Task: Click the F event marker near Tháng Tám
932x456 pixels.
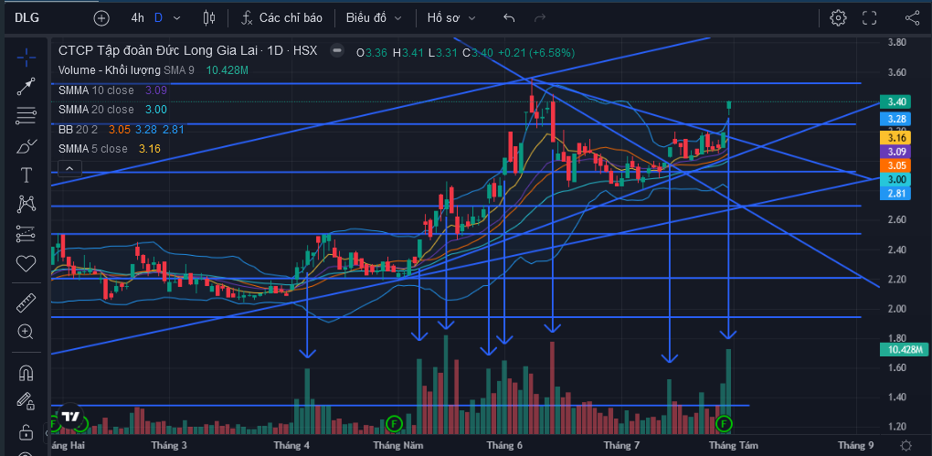Action: click(724, 424)
